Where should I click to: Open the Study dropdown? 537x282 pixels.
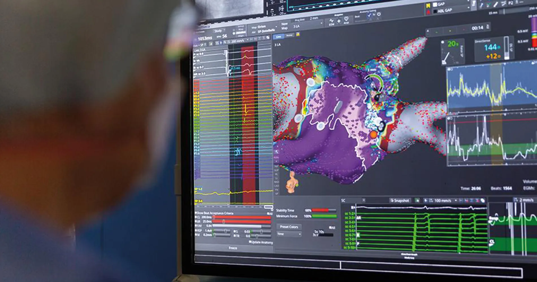pos(219,31)
